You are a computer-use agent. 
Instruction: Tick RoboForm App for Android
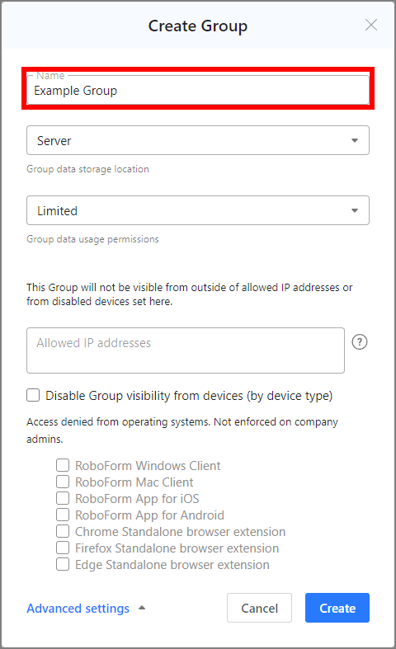[x=63, y=515]
